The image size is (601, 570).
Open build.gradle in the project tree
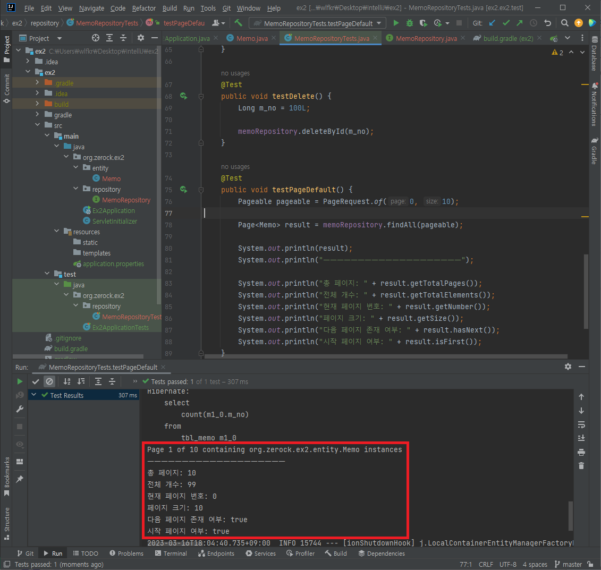[x=71, y=348]
